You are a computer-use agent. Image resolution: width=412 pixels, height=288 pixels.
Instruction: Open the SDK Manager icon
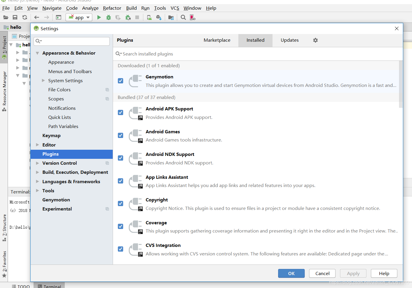(159, 18)
